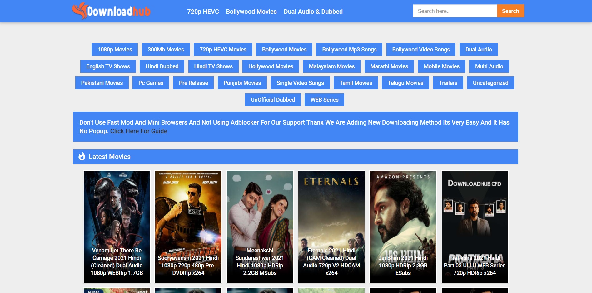This screenshot has height=293, width=592.
Task: Open the Jai Bhim 2021 movie thumbnail
Action: pos(403,226)
